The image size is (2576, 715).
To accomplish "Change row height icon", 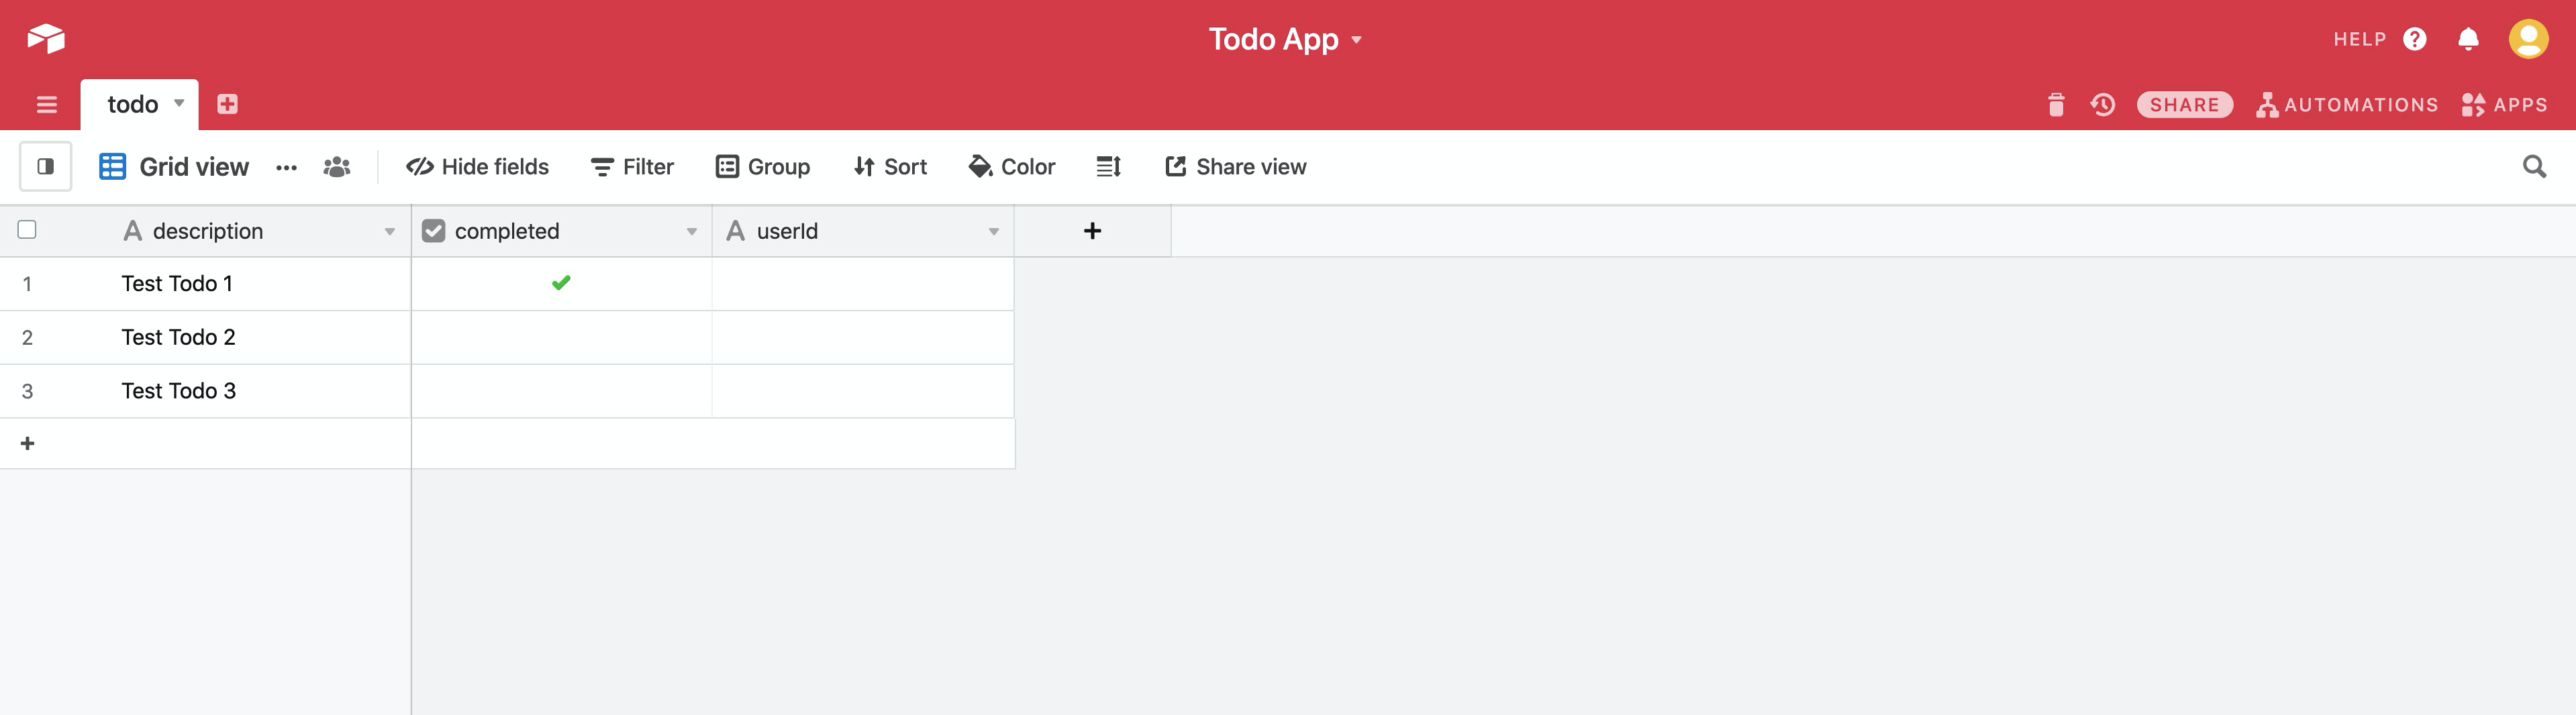I will pyautogui.click(x=1108, y=167).
